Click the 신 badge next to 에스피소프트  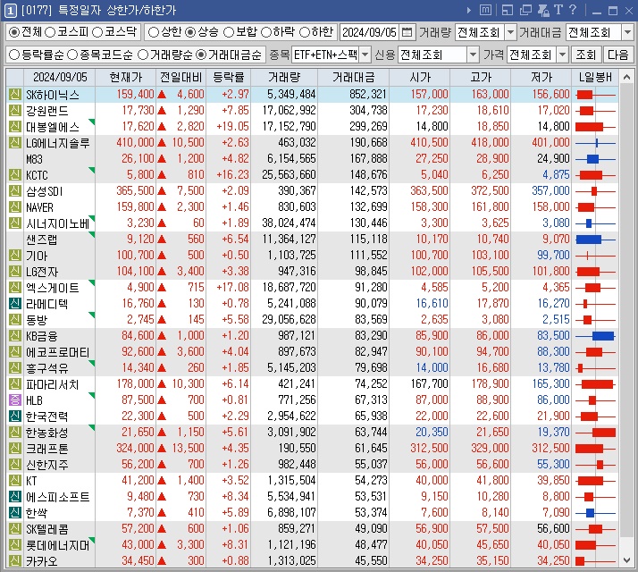15,497
